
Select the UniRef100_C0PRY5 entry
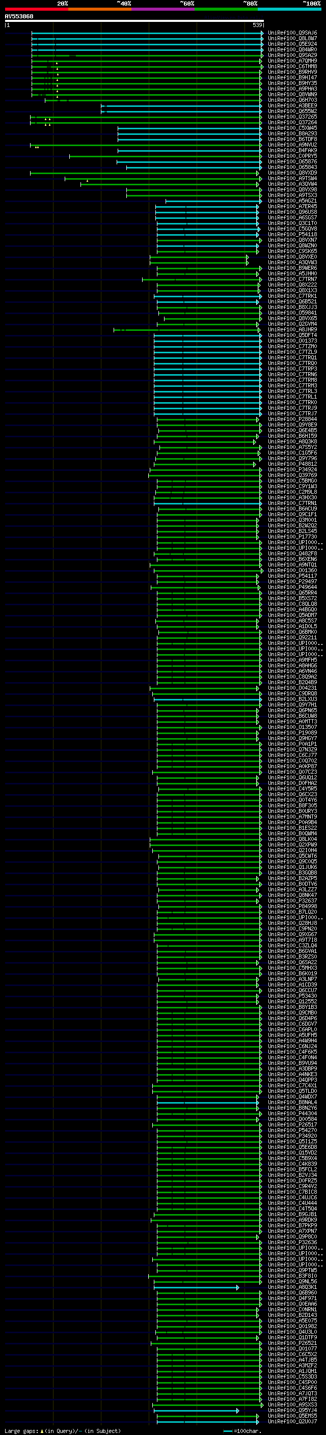[x=292, y=157]
